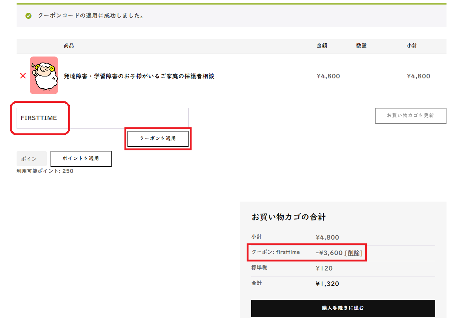Remove the product with the red X icon
Screen dimensions: 468x318
point(23,76)
